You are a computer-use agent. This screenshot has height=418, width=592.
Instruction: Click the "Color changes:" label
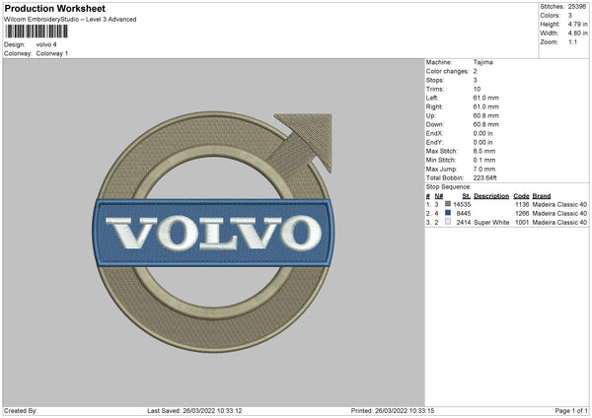coord(447,71)
